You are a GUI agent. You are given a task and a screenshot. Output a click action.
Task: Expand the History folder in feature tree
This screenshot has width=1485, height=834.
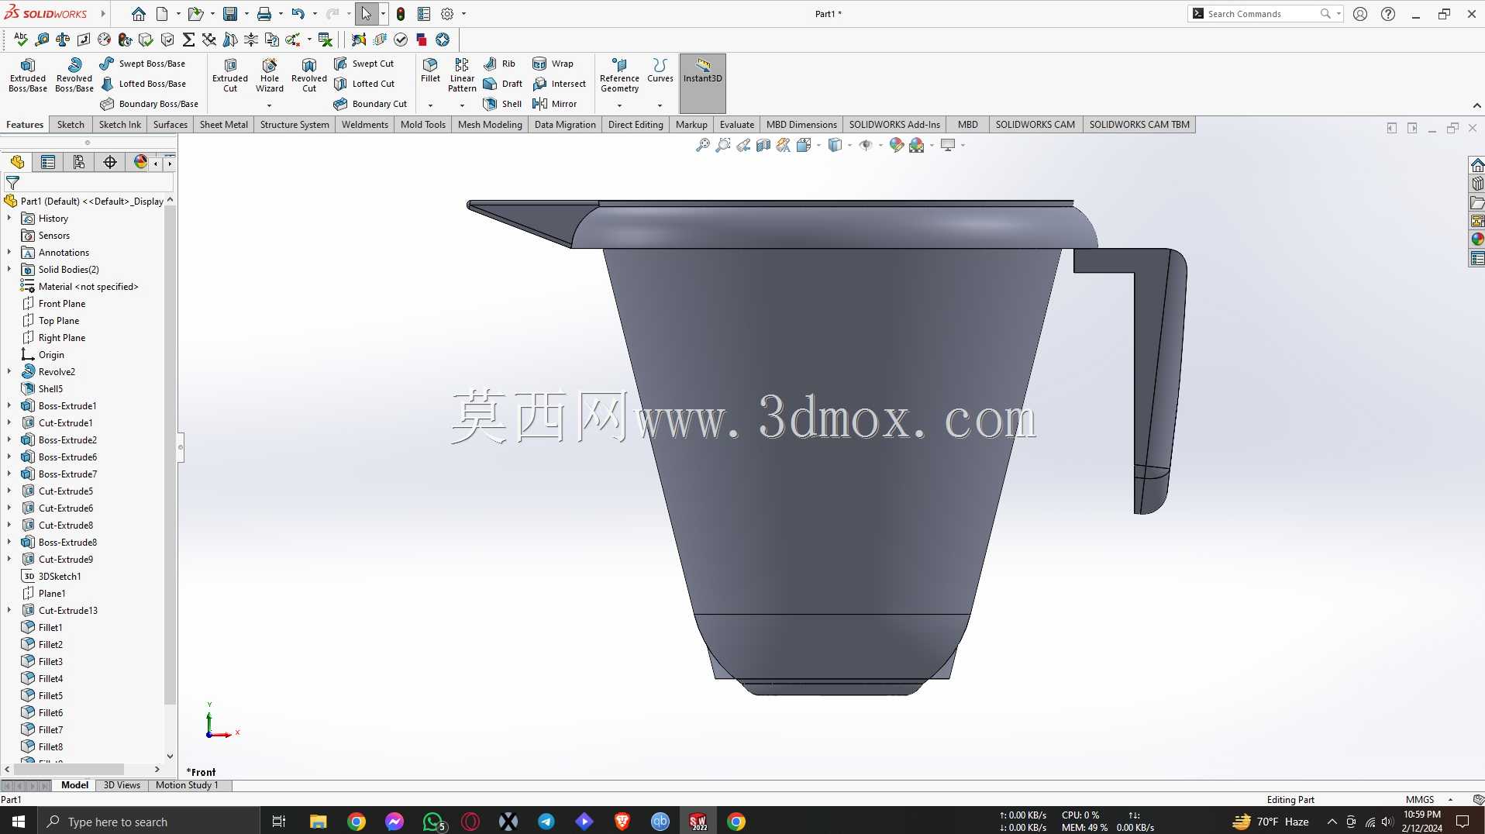click(x=9, y=219)
